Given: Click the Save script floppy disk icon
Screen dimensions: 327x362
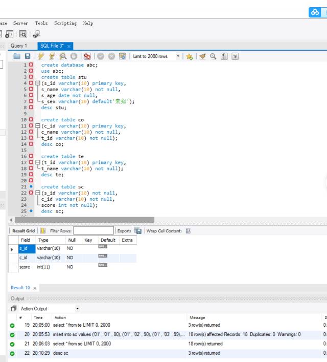Looking at the screenshot, I should coord(28,56).
